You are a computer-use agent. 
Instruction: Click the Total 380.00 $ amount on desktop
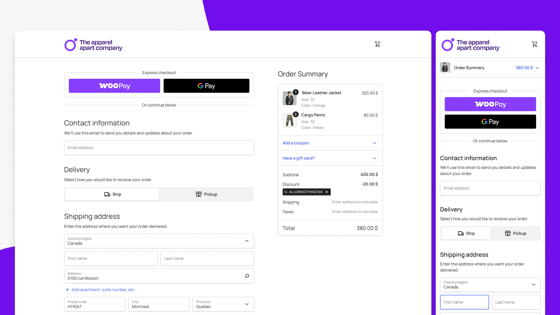pos(367,228)
